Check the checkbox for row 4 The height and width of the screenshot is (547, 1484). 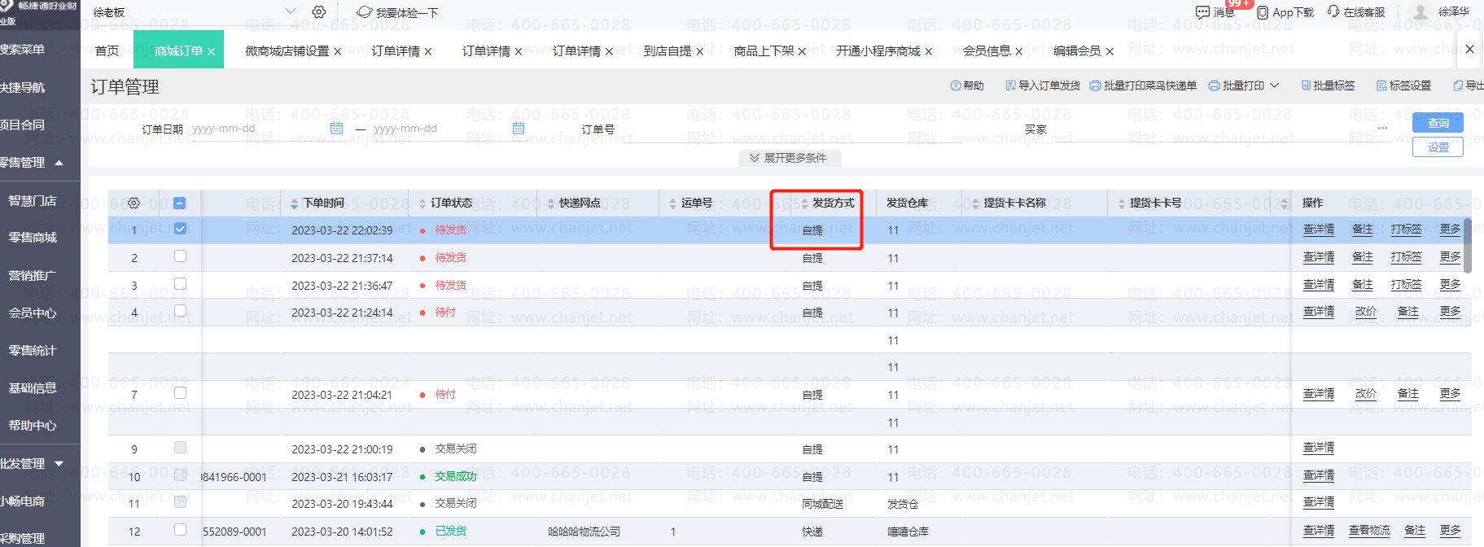pos(180,311)
